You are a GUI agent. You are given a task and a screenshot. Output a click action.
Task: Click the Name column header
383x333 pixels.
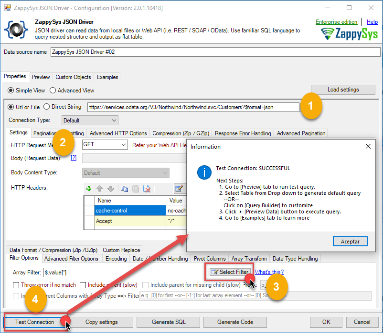(130, 201)
